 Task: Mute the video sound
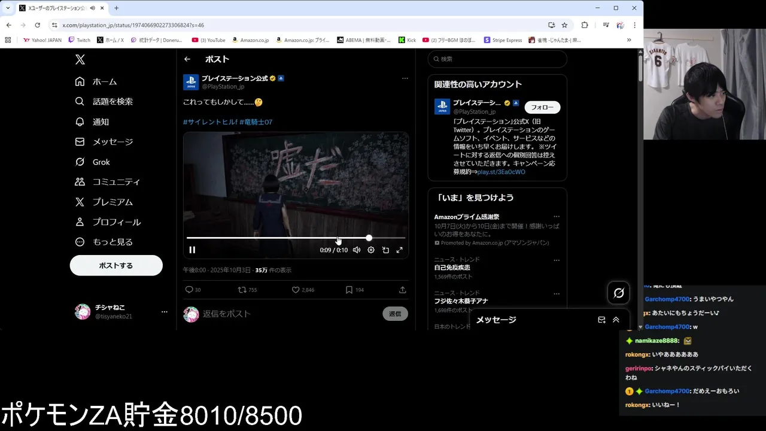357,250
